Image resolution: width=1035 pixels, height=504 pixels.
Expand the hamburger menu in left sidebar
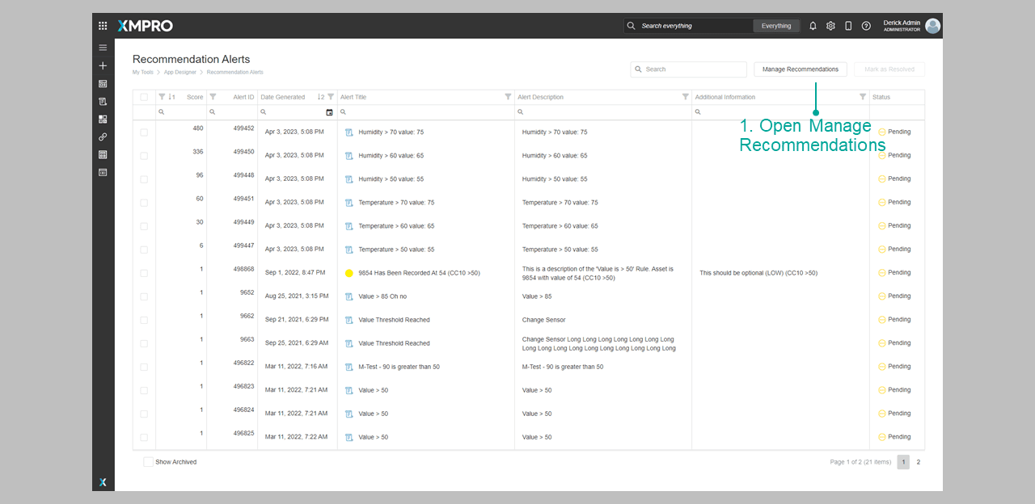pyautogui.click(x=103, y=48)
